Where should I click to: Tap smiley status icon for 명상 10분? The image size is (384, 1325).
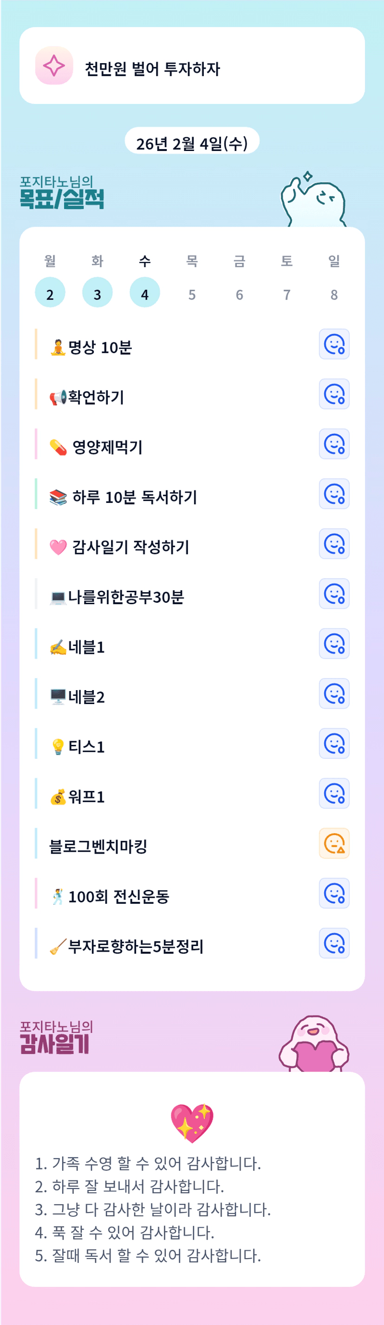pos(334,344)
